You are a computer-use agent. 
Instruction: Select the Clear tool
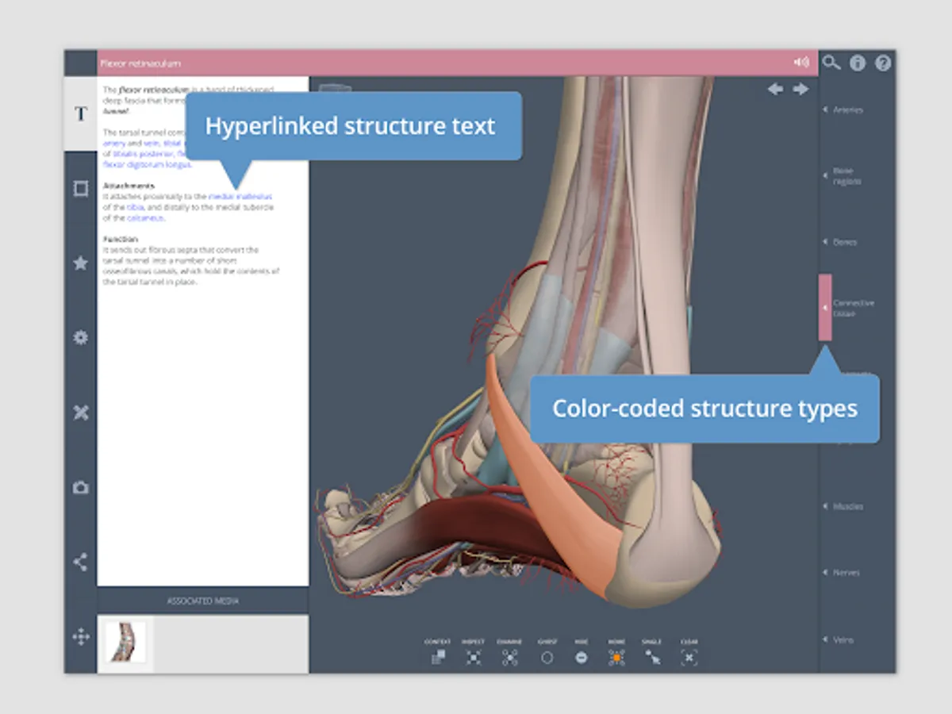pyautogui.click(x=689, y=653)
